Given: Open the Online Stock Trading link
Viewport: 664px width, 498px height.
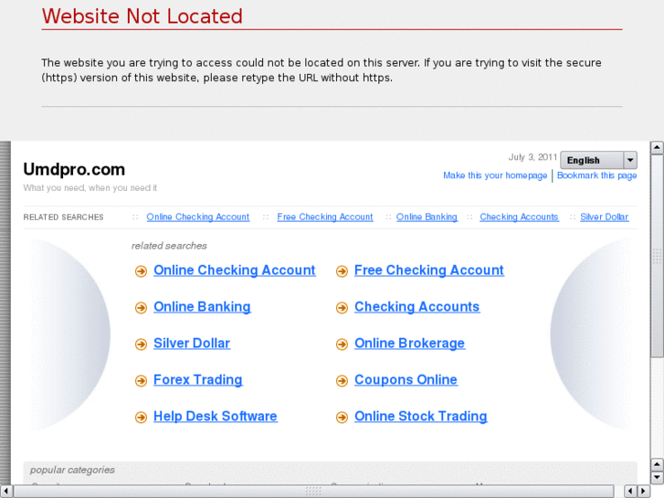Looking at the screenshot, I should coord(420,416).
